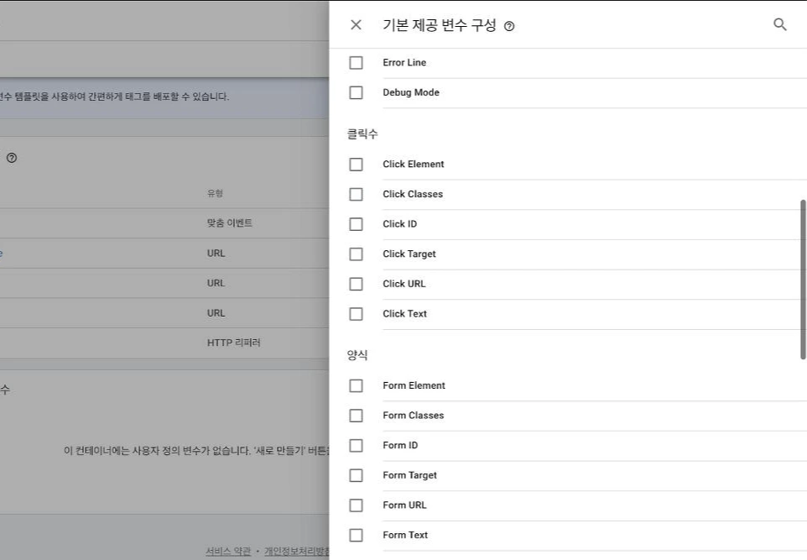Enable the Form URL variable
Screen dimensions: 807x560
[x=356, y=505]
